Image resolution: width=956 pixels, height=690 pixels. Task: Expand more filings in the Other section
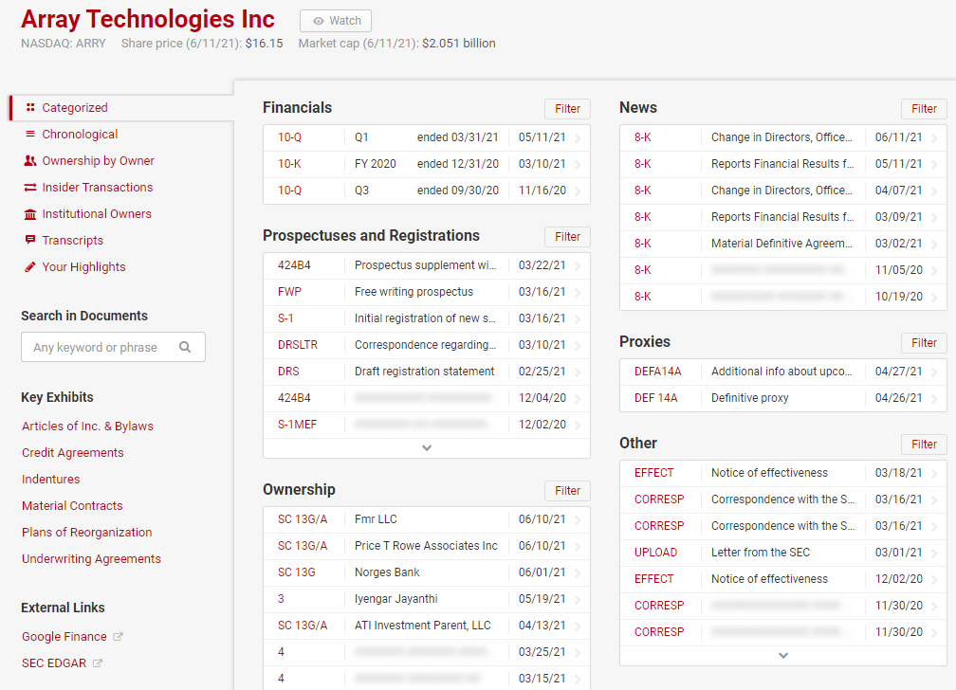coord(783,656)
